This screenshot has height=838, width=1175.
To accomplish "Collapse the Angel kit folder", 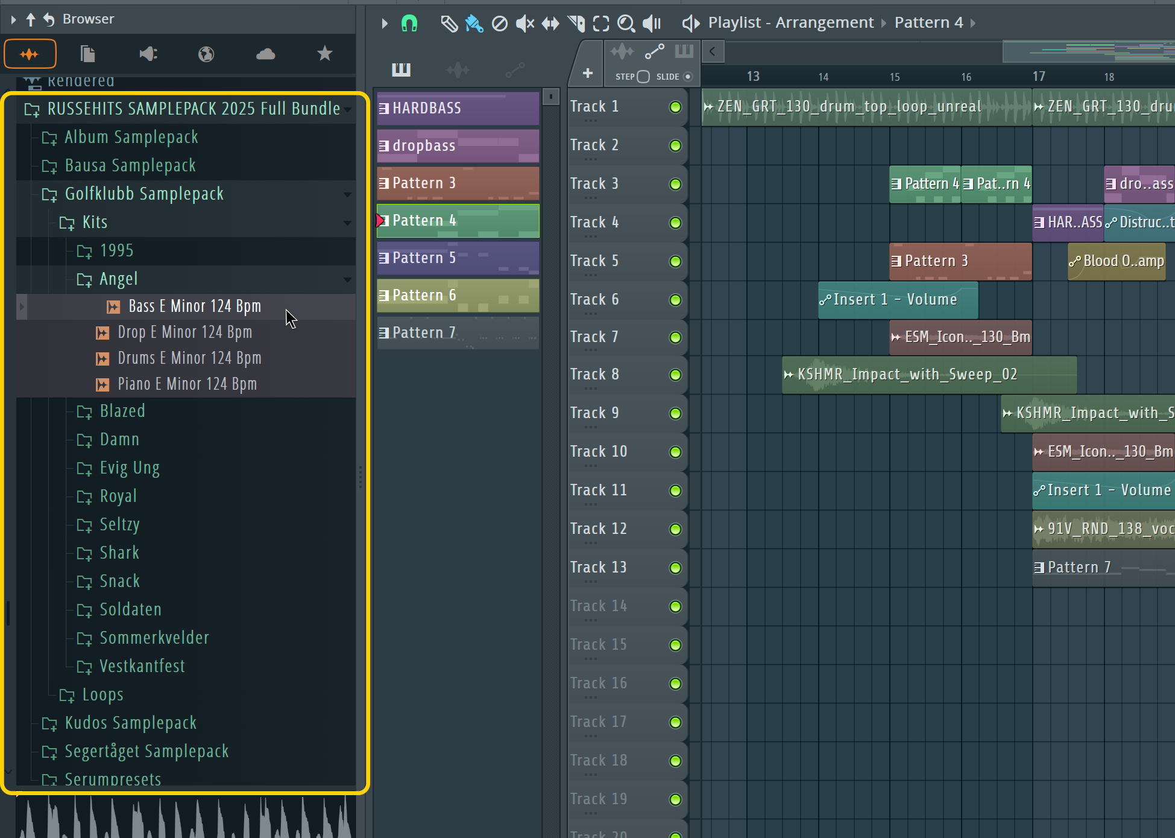I will click(x=119, y=279).
